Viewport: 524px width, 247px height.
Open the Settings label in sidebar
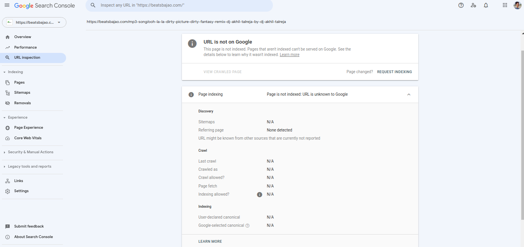click(21, 191)
